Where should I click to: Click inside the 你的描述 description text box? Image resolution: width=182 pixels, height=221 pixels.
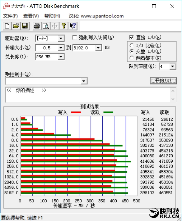coord(88,95)
